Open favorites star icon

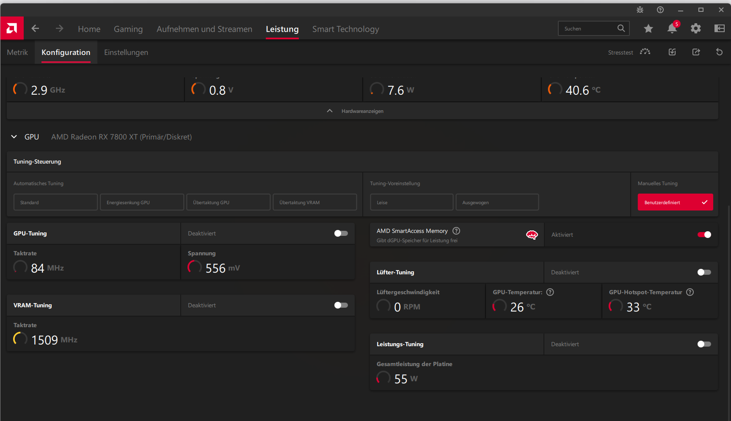click(x=648, y=28)
